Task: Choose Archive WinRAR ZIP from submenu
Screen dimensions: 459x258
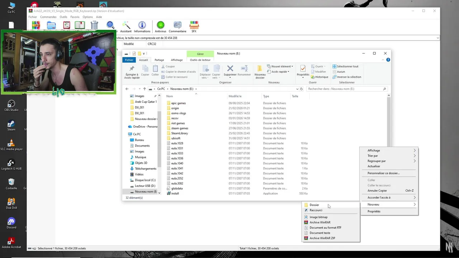Action: (331, 238)
